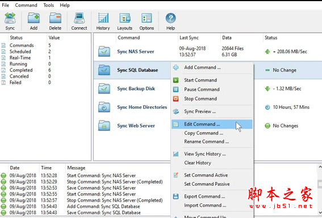Click the floppy disk icon beside Export Command
Viewport: 322px width, 218px height.
pyautogui.click(x=176, y=196)
